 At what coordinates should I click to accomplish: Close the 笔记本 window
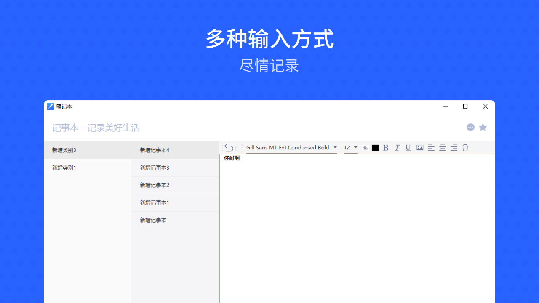[485, 106]
